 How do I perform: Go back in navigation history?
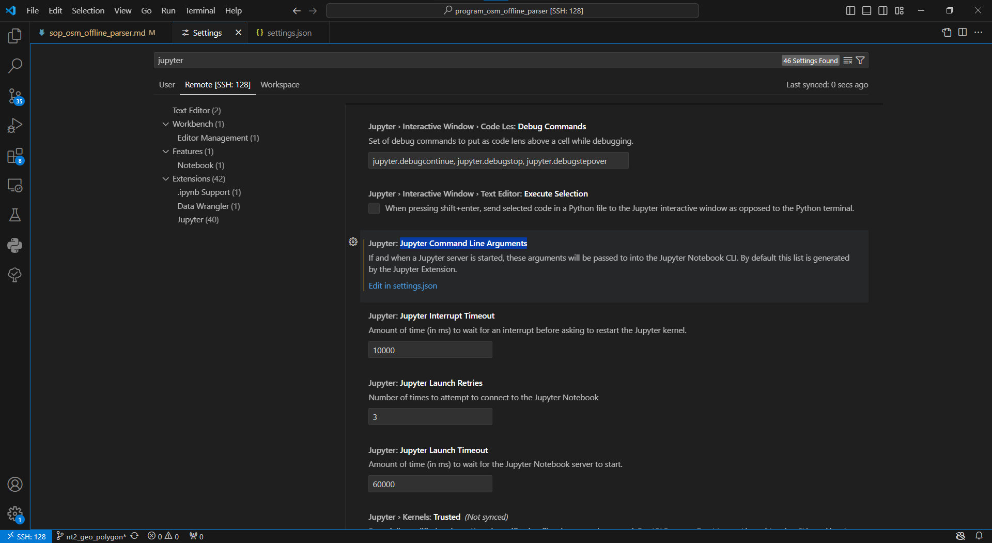(297, 11)
